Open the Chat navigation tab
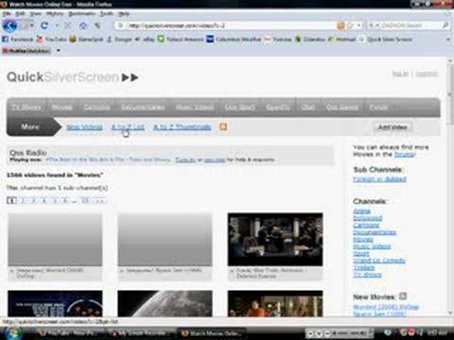The width and height of the screenshot is (454, 340). [x=307, y=108]
